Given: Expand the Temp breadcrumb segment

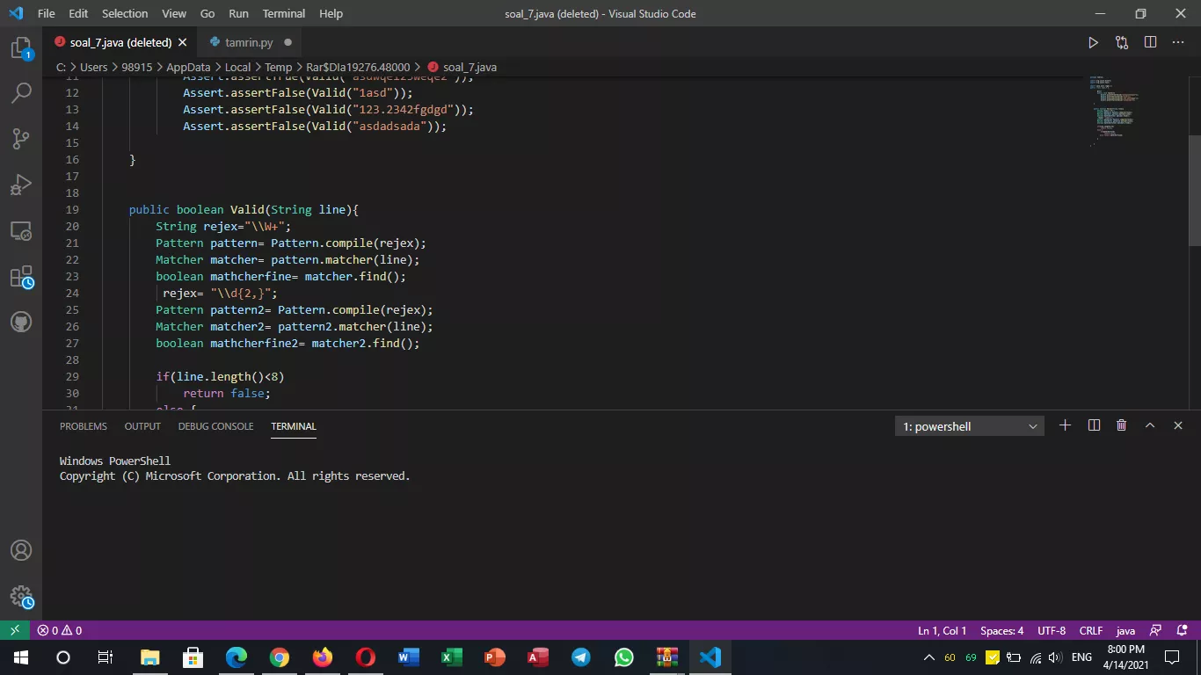Looking at the screenshot, I should 278,67.
